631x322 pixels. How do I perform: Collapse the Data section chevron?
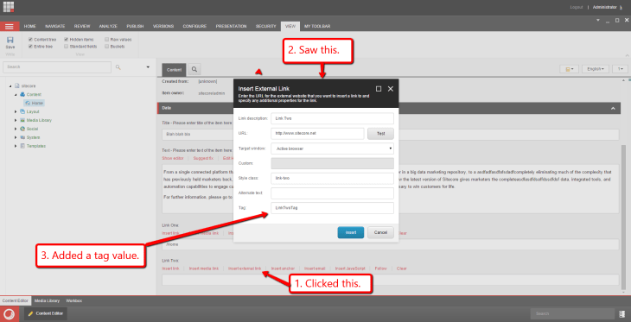pos(613,109)
